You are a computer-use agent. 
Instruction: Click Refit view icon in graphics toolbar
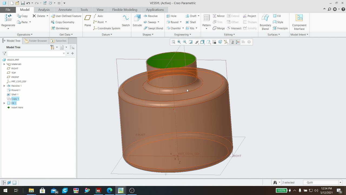coord(173,42)
